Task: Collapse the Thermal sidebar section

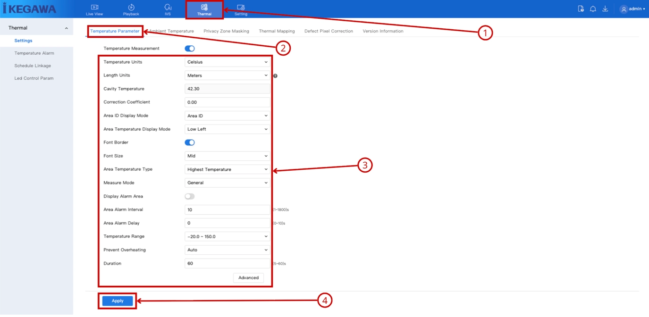Action: 67,28
